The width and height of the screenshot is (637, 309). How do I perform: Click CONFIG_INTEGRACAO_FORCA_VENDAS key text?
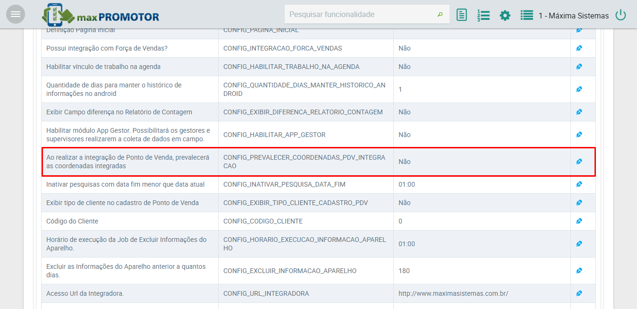click(x=283, y=48)
